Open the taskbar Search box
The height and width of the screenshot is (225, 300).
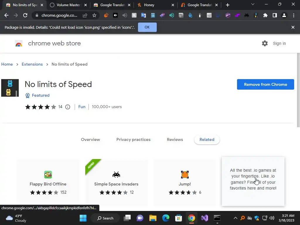tap(105, 218)
